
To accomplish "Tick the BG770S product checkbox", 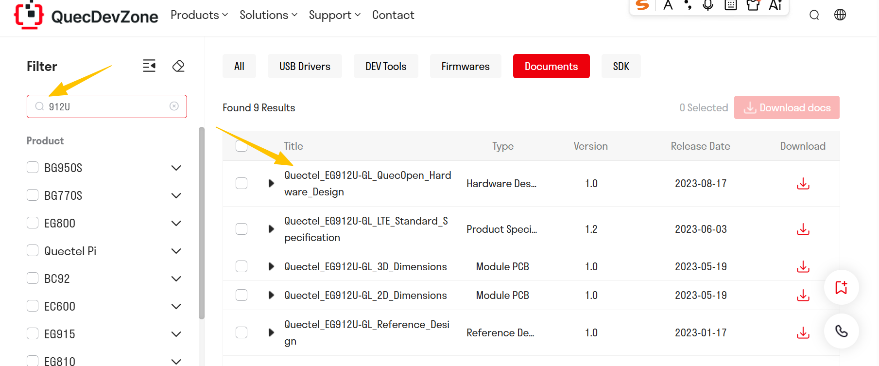I will click(x=33, y=195).
